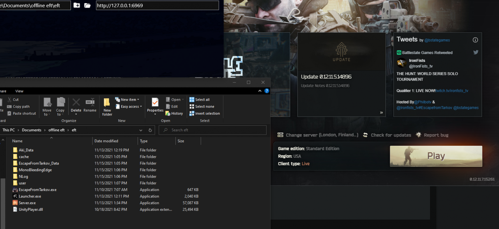Click the Play button in the launcher

click(436, 156)
